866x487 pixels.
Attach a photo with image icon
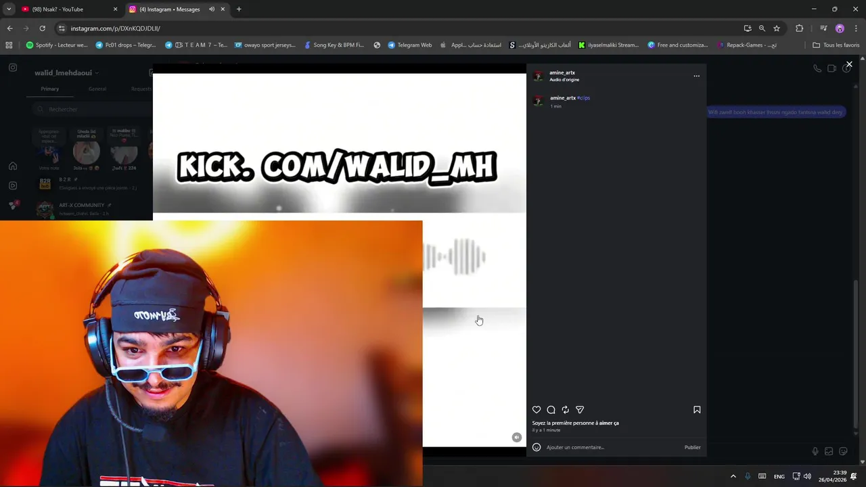[829, 451]
